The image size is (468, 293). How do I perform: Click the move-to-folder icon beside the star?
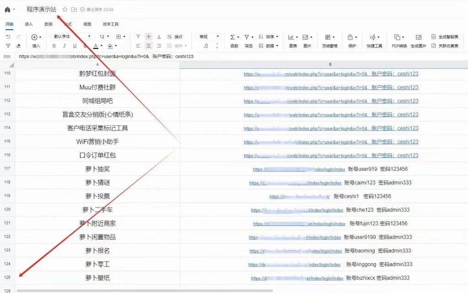74,10
